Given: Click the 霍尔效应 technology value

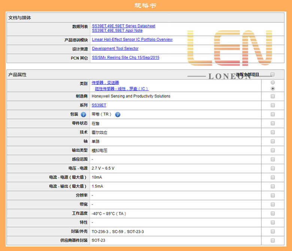Looking at the screenshot, I should [100, 132].
